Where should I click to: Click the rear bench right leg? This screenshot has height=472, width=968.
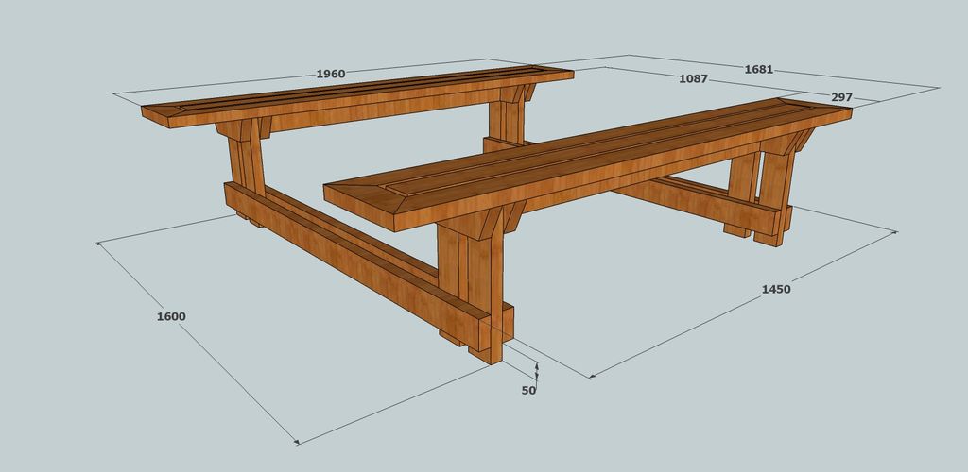508,122
